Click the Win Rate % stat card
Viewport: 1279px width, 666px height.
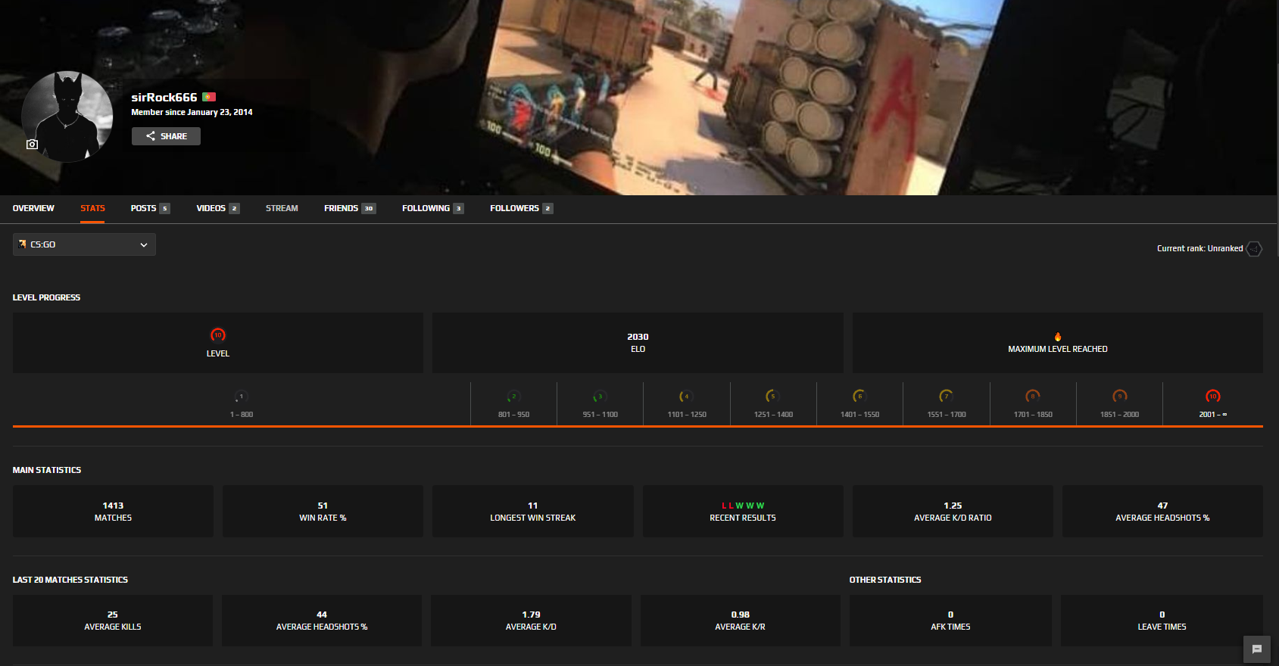pyautogui.click(x=323, y=512)
